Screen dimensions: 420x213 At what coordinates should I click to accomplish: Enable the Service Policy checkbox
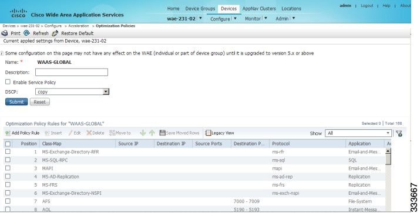coord(8,82)
